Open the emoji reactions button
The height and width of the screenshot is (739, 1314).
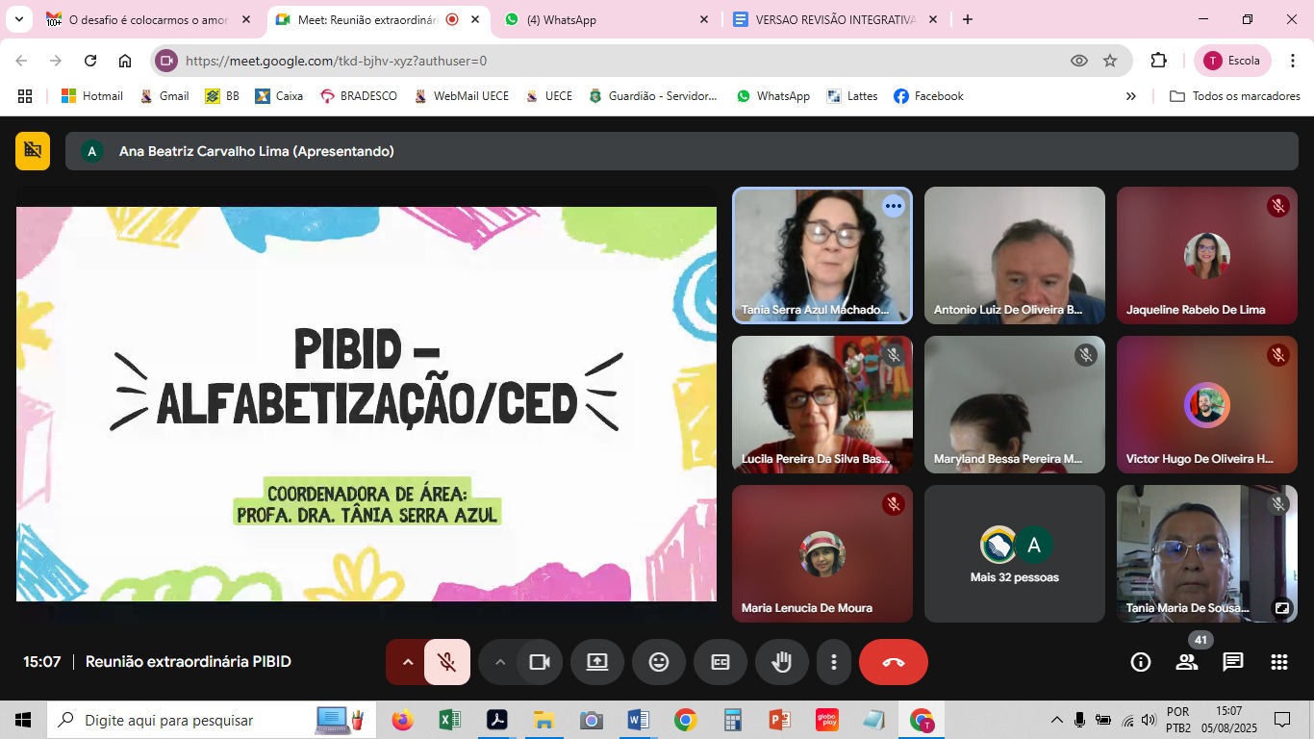(659, 662)
